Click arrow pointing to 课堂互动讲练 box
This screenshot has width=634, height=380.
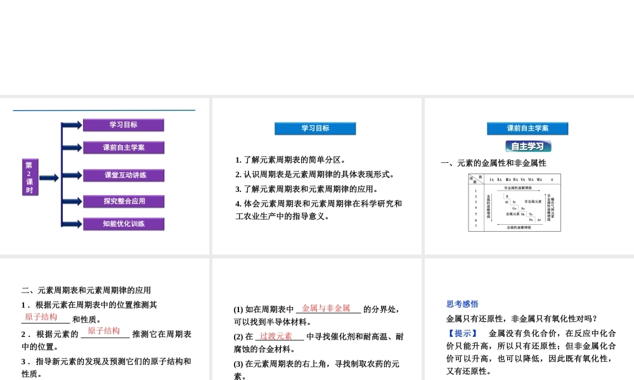click(x=72, y=175)
